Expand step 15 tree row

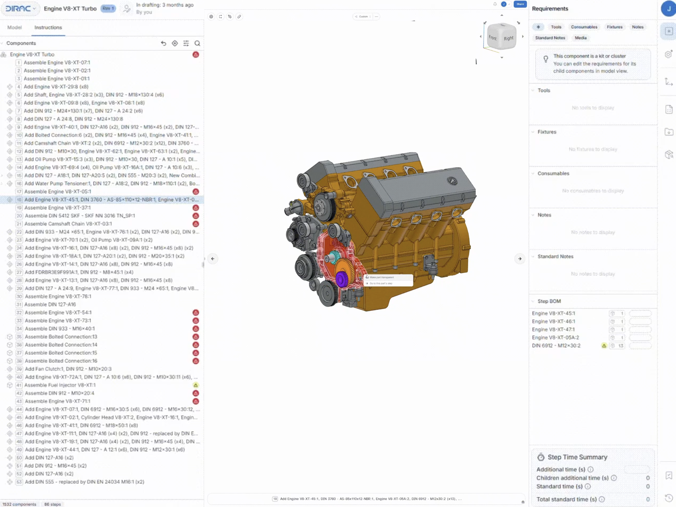tap(2, 176)
